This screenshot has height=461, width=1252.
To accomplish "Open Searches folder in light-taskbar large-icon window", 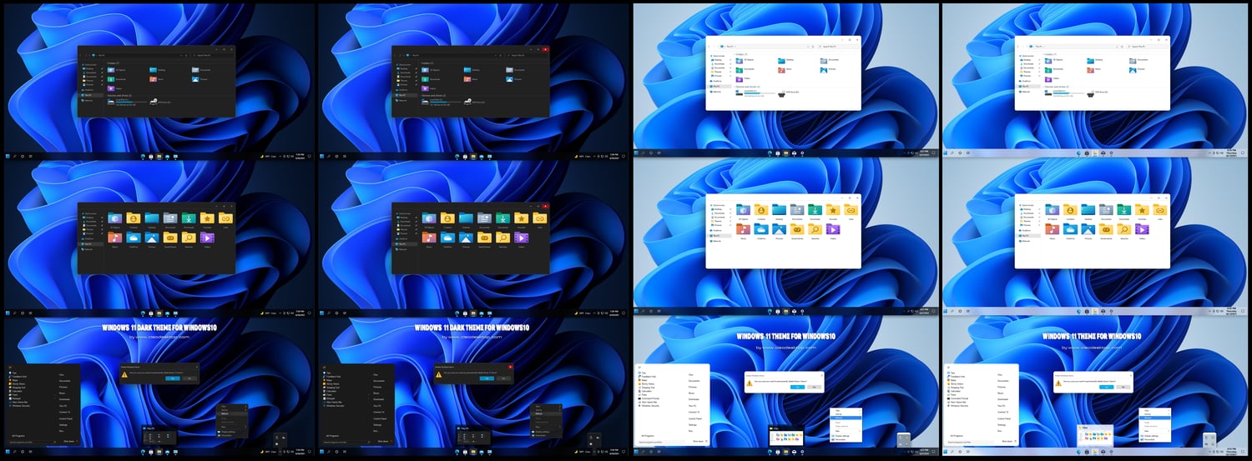I will (1124, 232).
